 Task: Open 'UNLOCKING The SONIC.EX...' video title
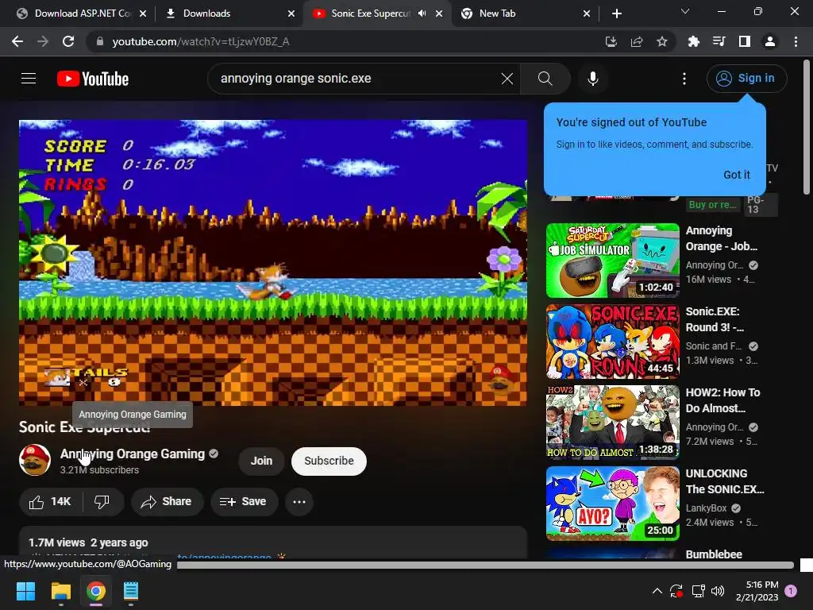[x=725, y=481]
